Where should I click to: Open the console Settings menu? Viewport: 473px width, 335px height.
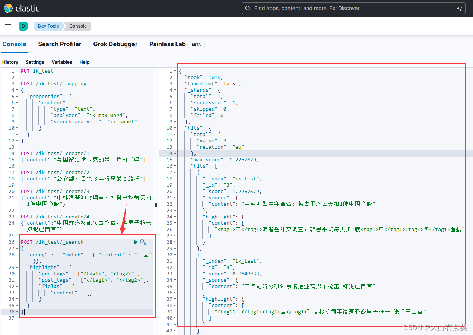[x=35, y=62]
